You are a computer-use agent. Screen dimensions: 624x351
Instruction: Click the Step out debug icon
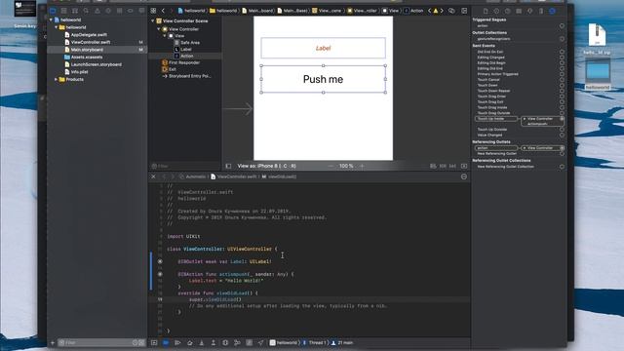(214, 342)
